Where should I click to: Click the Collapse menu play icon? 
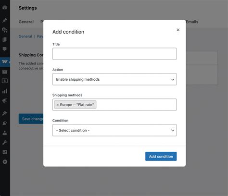click(x=5, y=162)
